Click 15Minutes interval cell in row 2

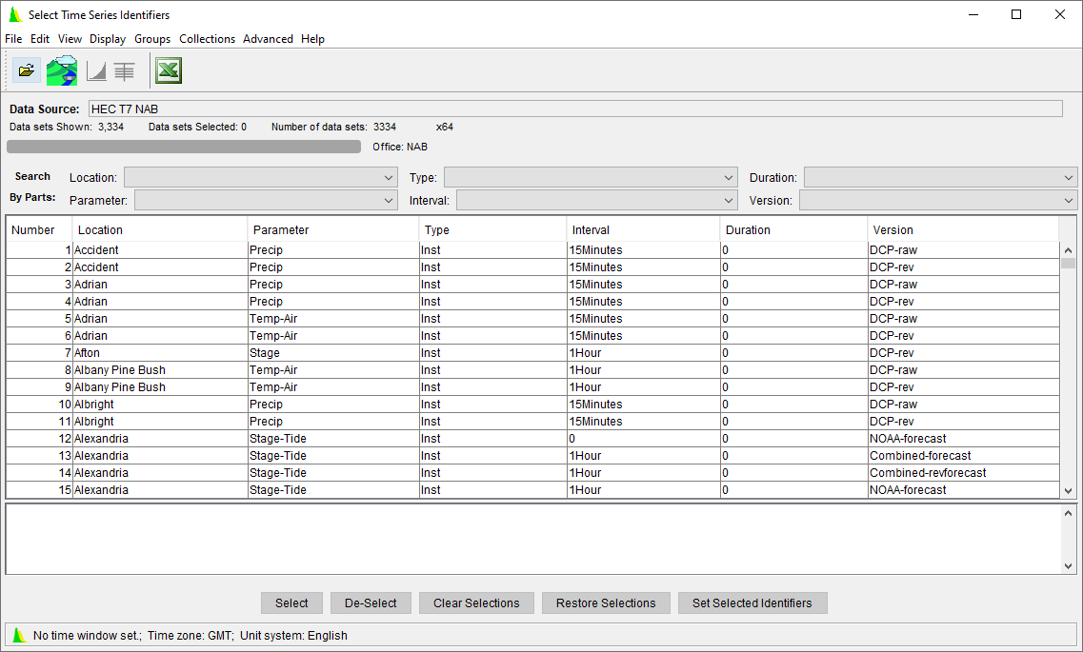[643, 267]
